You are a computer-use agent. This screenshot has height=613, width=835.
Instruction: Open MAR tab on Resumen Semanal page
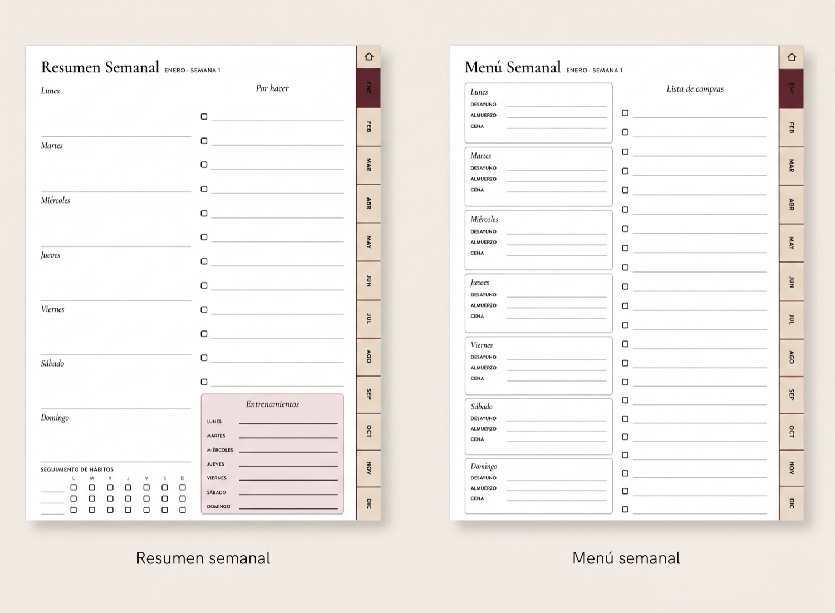tap(369, 165)
